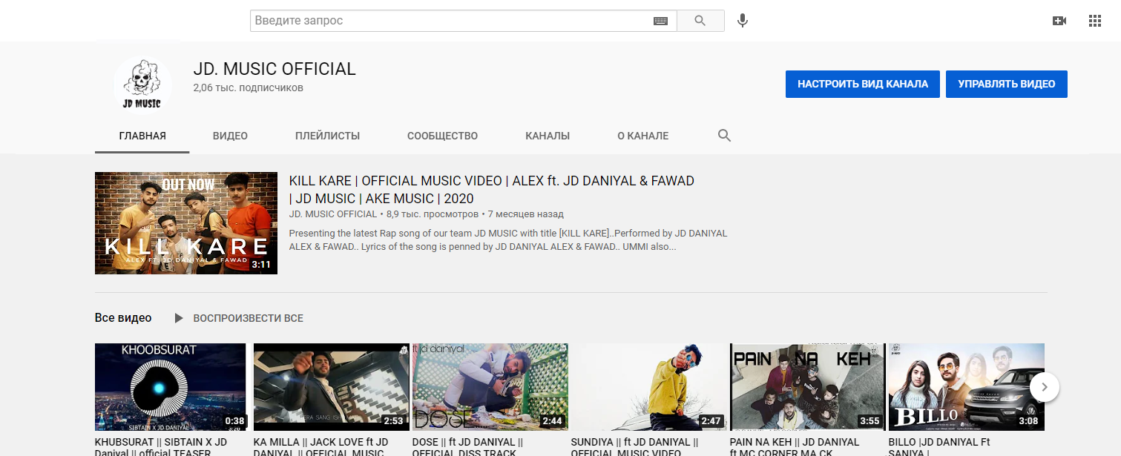Go to the Каналы tab
The image size is (1121, 456).
548,136
